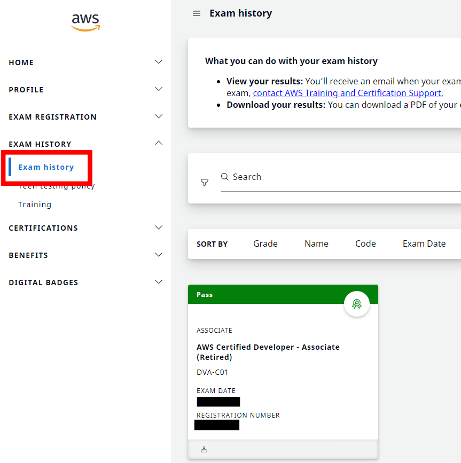Image resolution: width=461 pixels, height=463 pixels.
Task: Click the search magnifier icon
Action: pyautogui.click(x=225, y=177)
